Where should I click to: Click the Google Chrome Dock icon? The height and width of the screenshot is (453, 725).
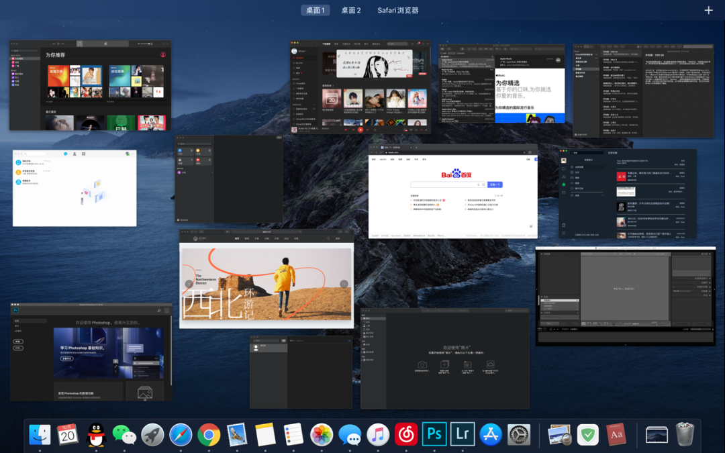click(x=209, y=434)
